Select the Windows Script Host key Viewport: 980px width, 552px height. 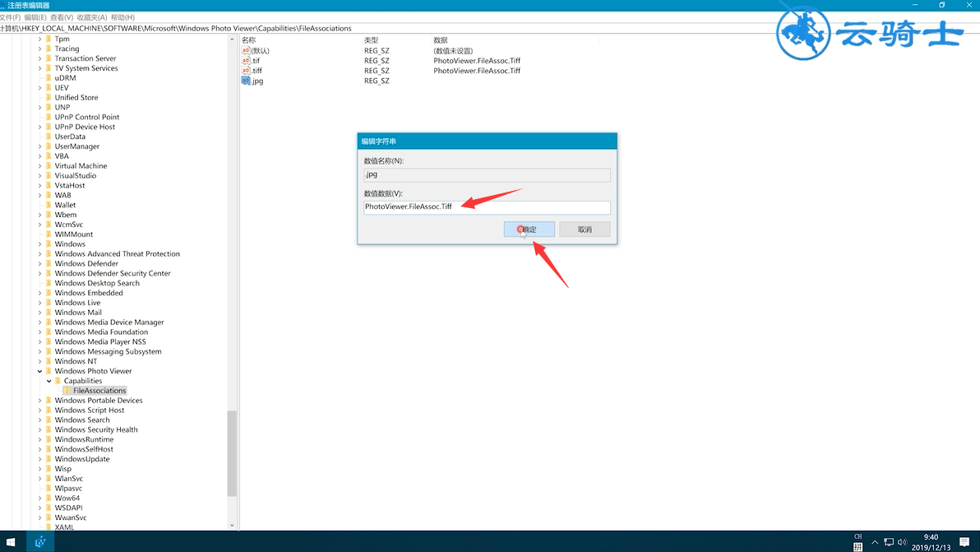pos(90,411)
